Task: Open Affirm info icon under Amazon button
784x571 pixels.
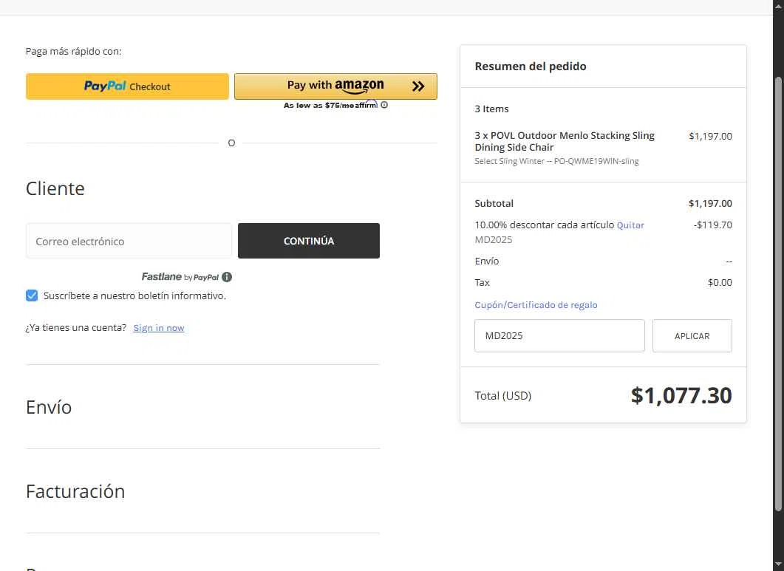Action: (384, 105)
